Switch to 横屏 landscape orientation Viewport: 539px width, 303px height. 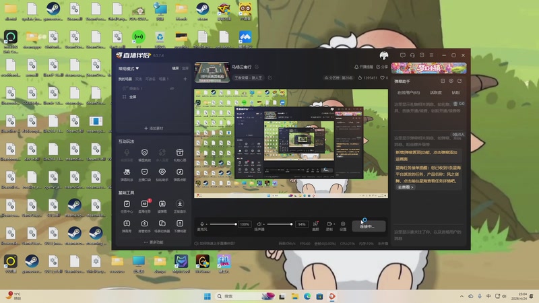pyautogui.click(x=175, y=69)
